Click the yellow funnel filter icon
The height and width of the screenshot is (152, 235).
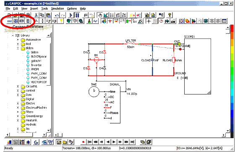coord(61,21)
